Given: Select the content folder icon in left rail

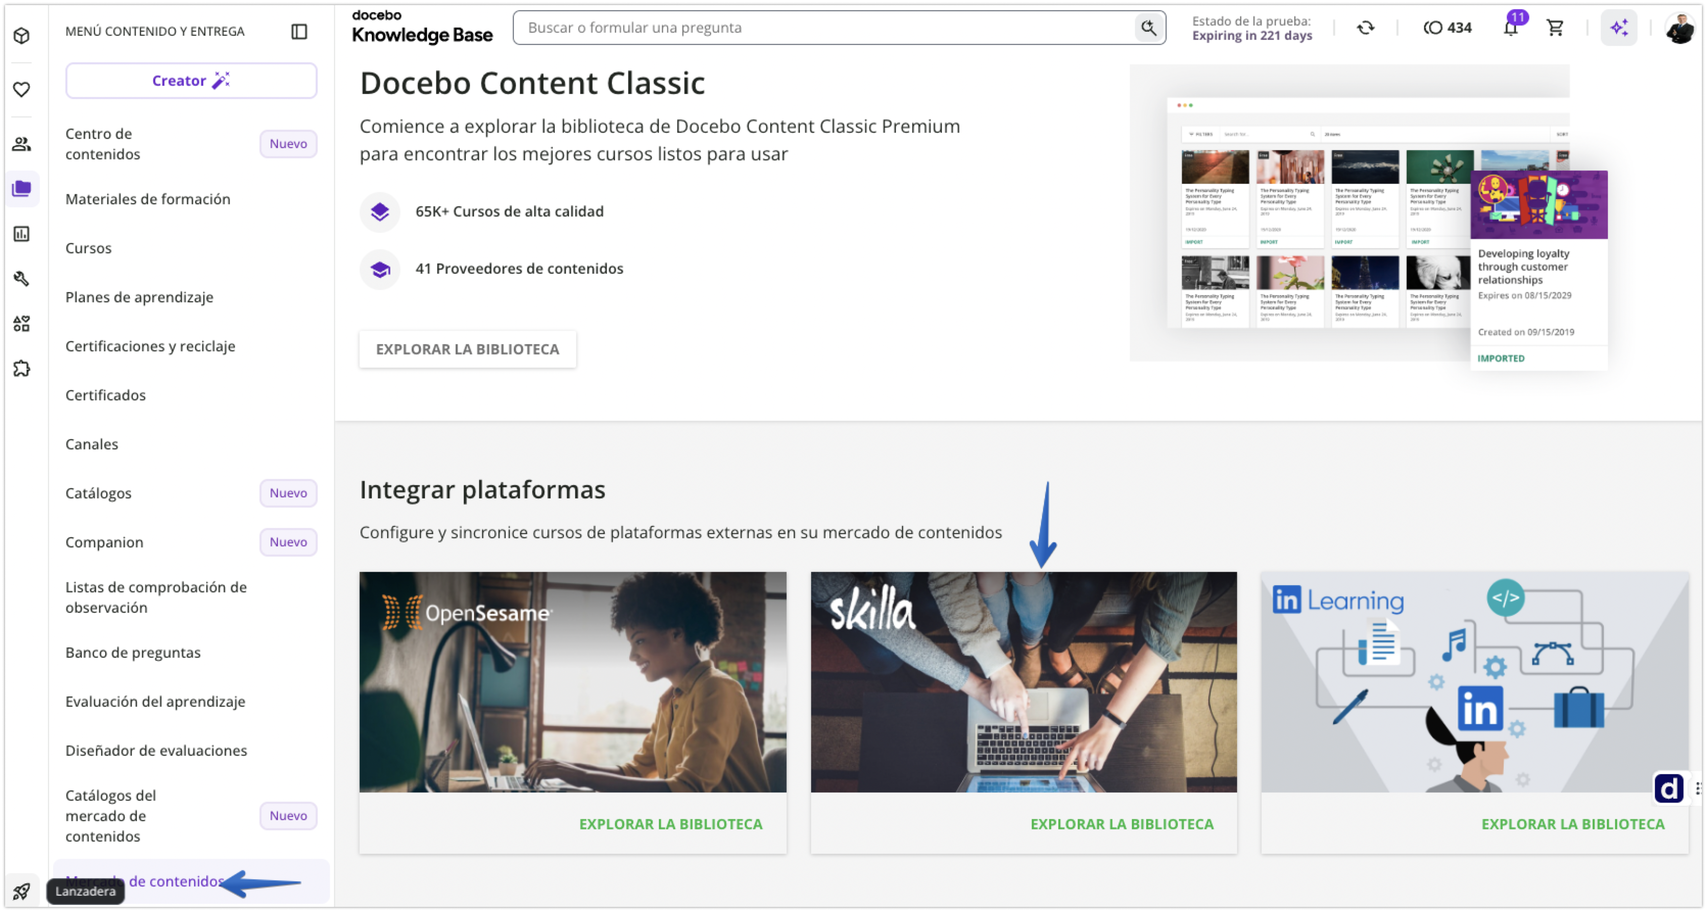Looking at the screenshot, I should 22,189.
